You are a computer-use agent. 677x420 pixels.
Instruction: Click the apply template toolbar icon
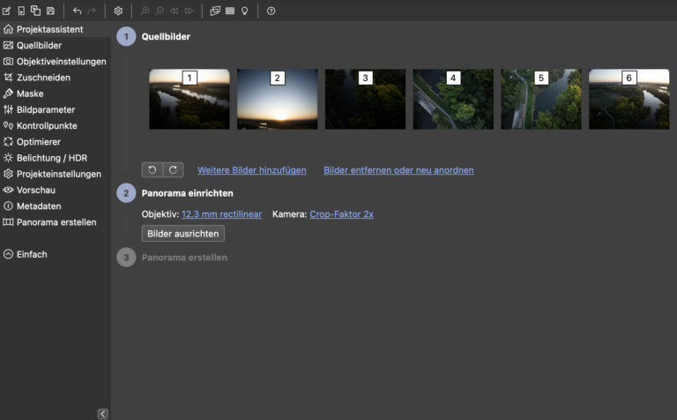tap(35, 11)
